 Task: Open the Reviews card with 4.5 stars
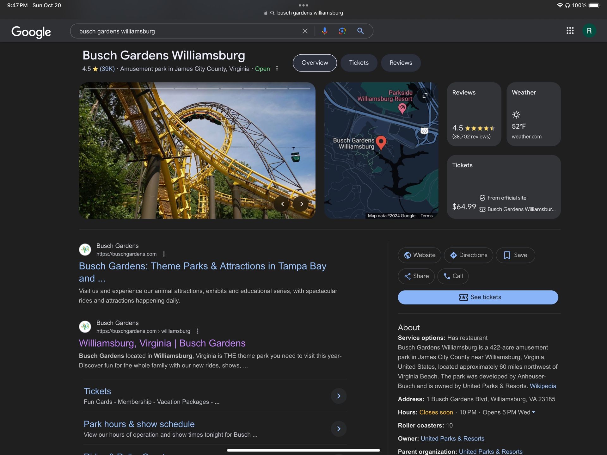click(474, 114)
